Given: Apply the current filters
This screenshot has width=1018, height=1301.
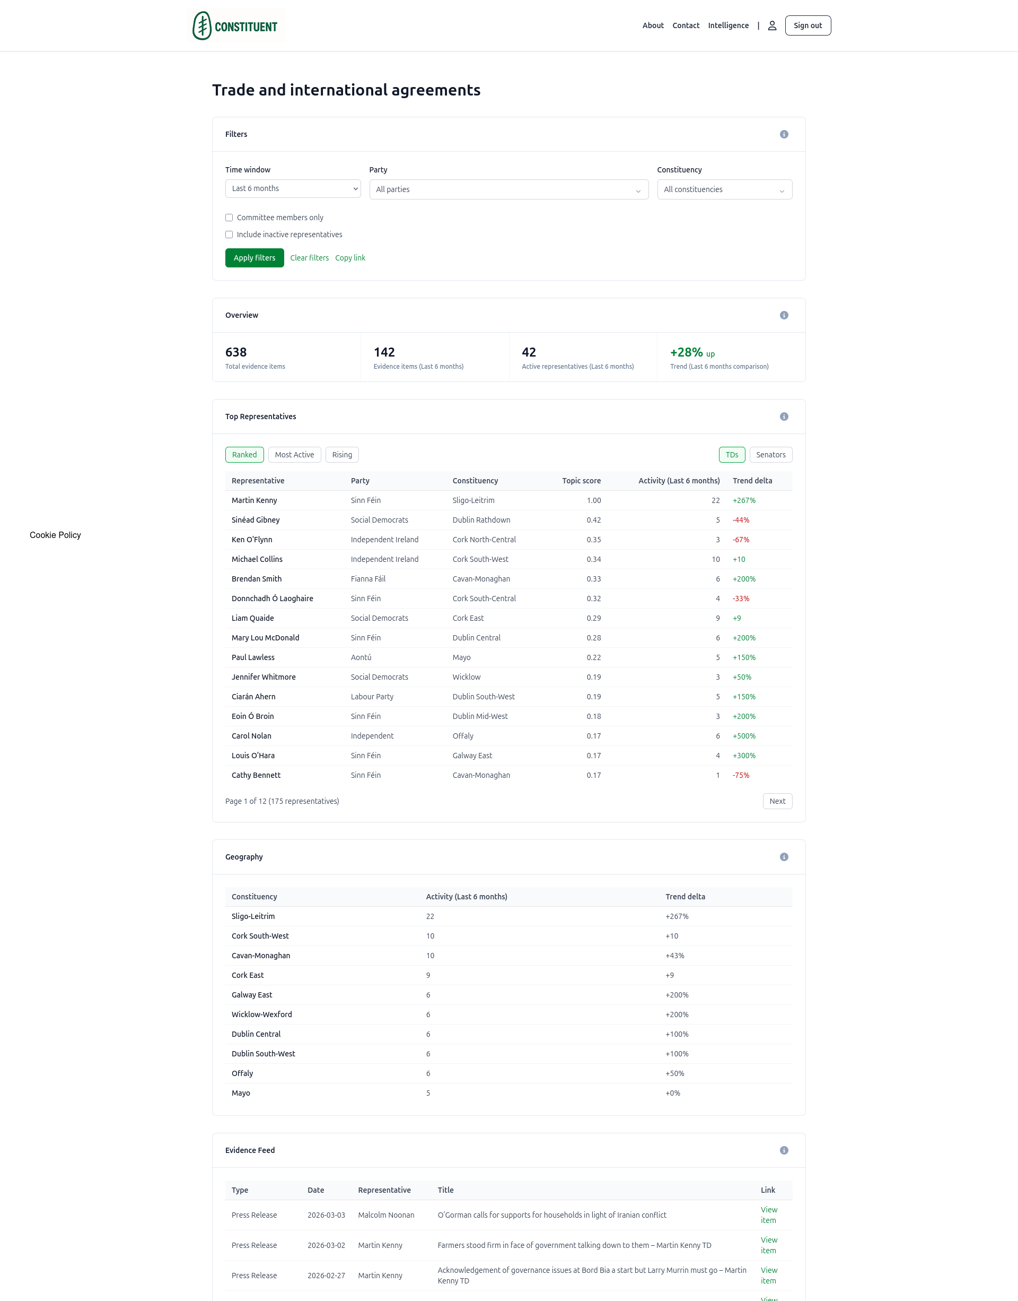Looking at the screenshot, I should pyautogui.click(x=254, y=258).
